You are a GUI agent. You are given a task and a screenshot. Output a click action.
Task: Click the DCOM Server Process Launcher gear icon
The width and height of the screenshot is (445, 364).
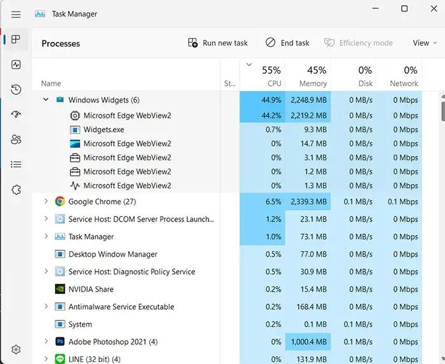(60, 219)
